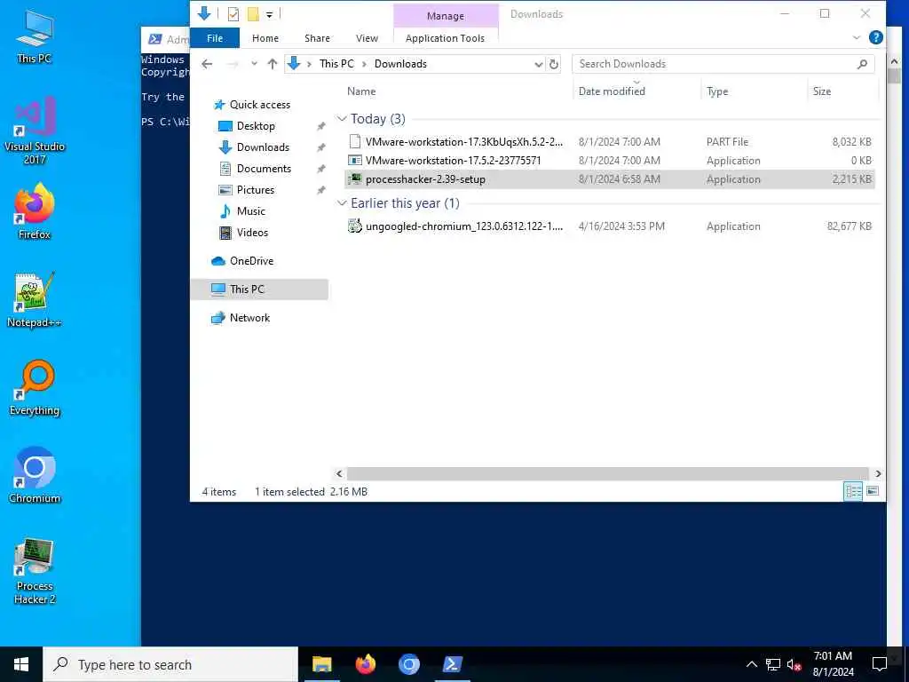Click Firefox icon in the taskbar
The width and height of the screenshot is (909, 682).
(x=365, y=664)
